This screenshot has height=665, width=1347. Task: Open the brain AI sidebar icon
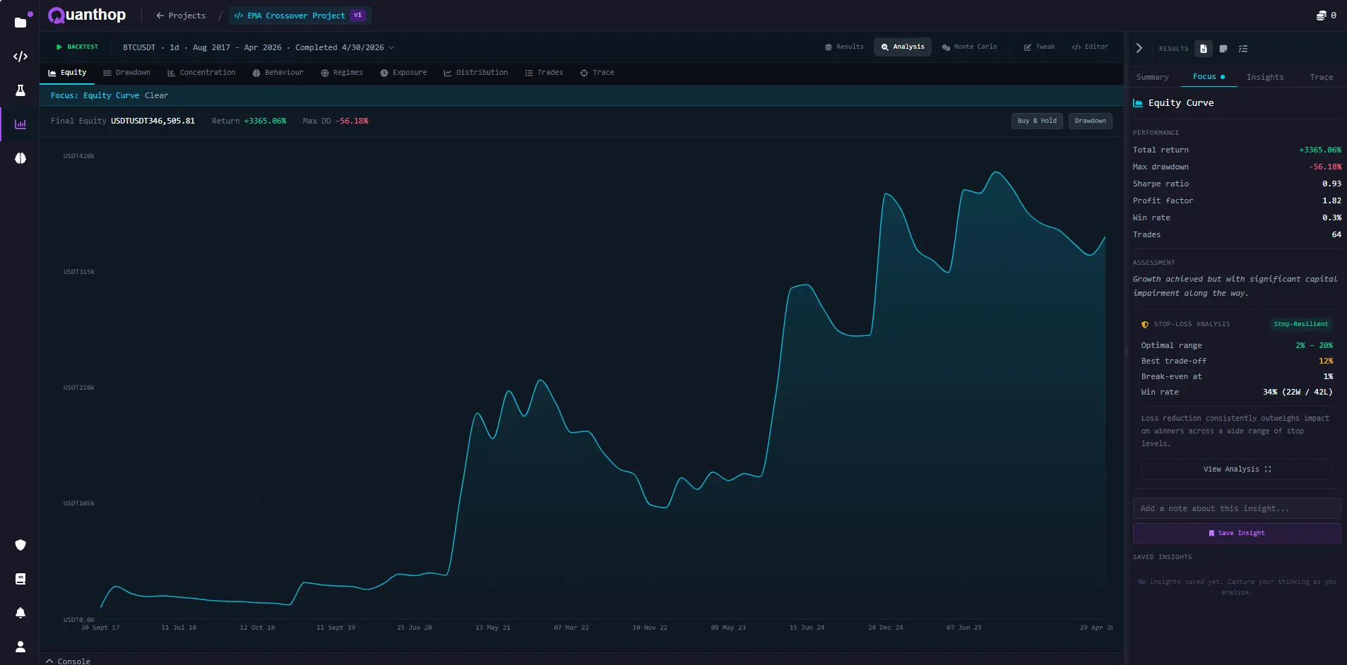pos(20,158)
